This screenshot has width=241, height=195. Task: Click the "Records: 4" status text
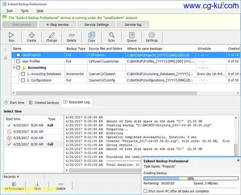11,177
